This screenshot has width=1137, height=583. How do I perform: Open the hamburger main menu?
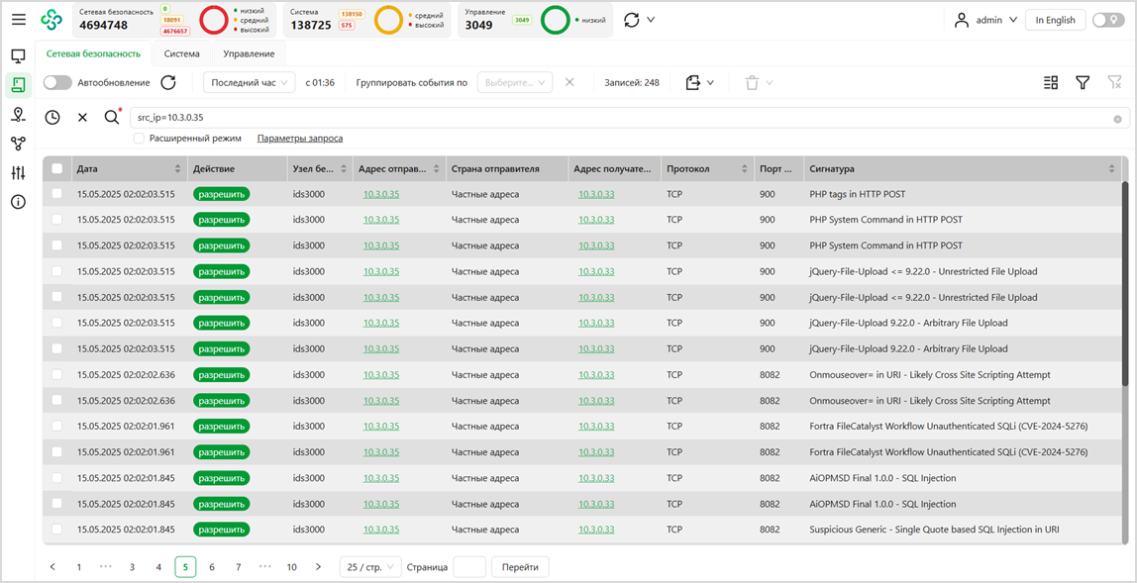pyautogui.click(x=19, y=20)
